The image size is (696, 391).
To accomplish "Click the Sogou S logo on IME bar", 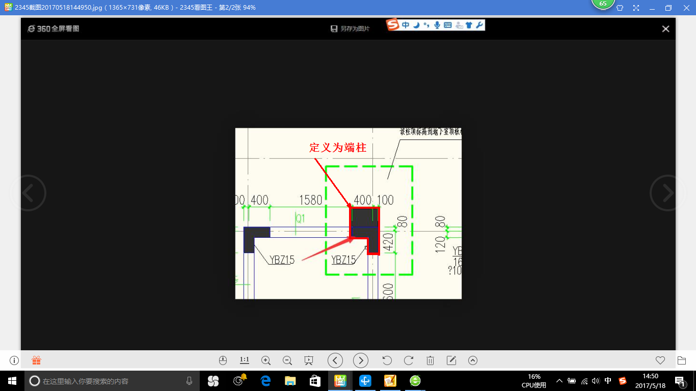I will pos(392,24).
